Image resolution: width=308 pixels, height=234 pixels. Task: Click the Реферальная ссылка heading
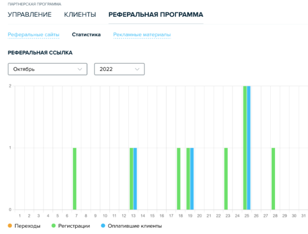[40, 53]
